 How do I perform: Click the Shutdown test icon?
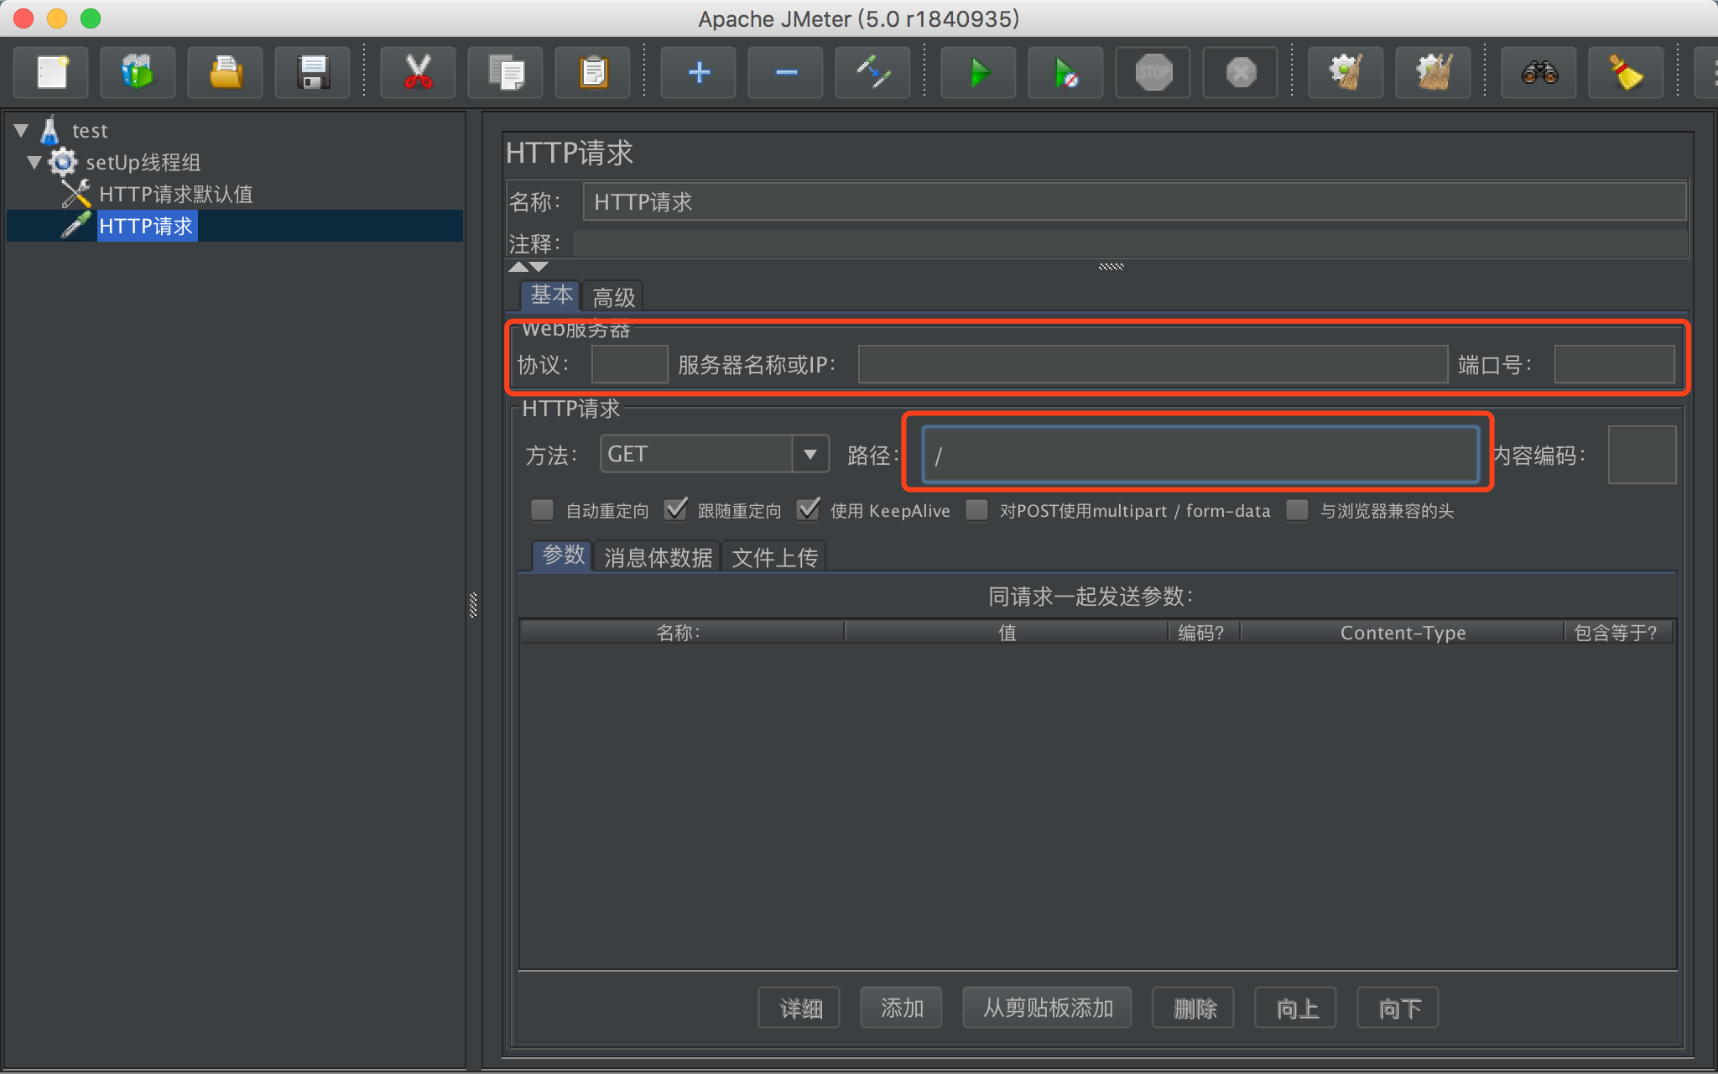coord(1240,72)
